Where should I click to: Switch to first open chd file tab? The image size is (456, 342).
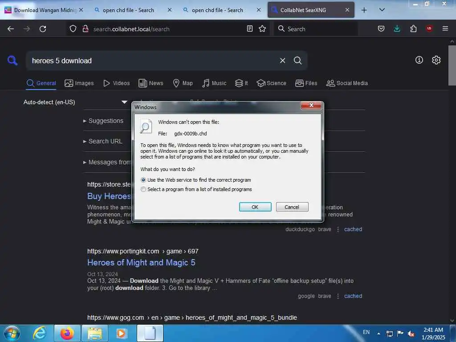128,10
